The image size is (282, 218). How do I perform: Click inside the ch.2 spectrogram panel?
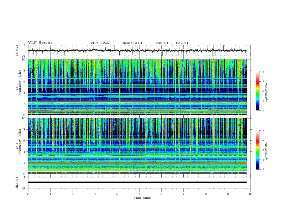tap(137, 146)
